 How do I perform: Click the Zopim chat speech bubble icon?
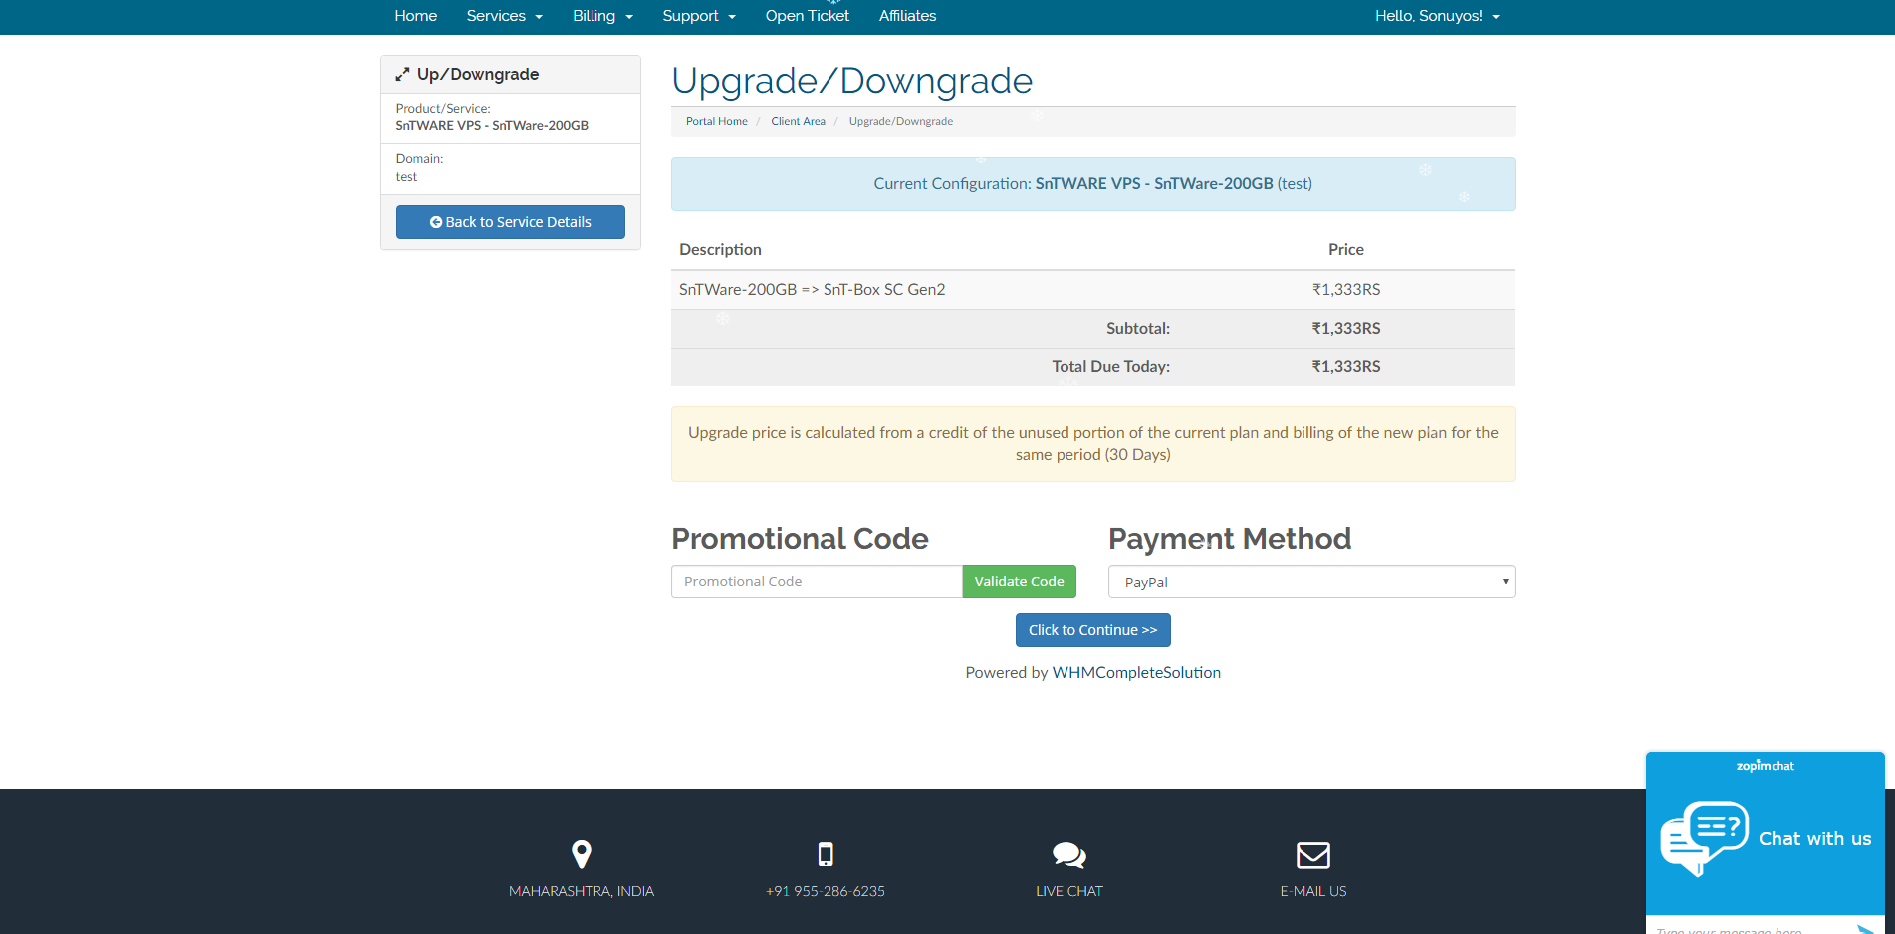[1705, 838]
